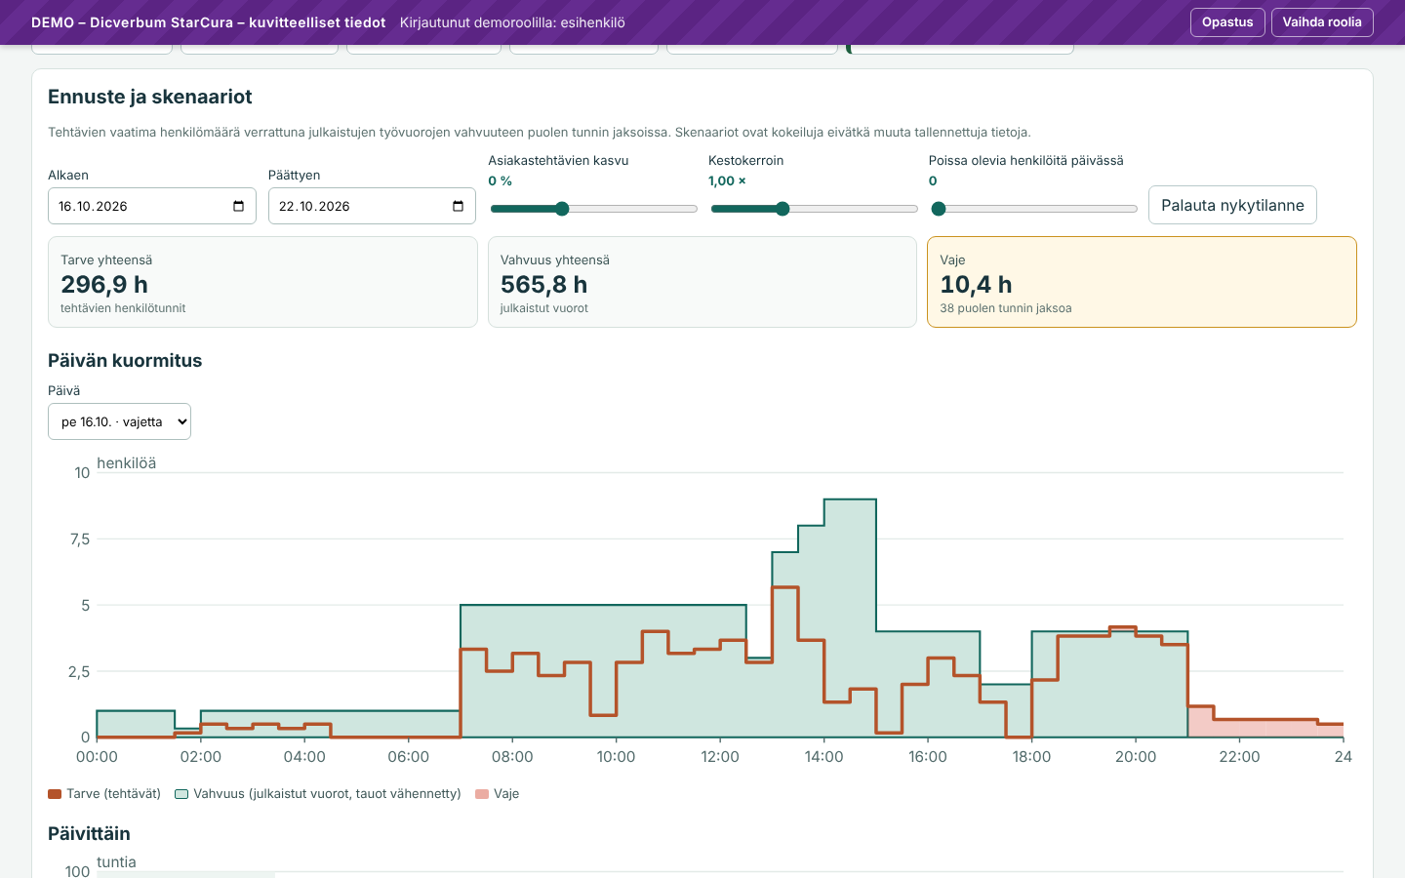Open calendar picker in Alkaen date field
The height and width of the screenshot is (878, 1405).
point(238,206)
